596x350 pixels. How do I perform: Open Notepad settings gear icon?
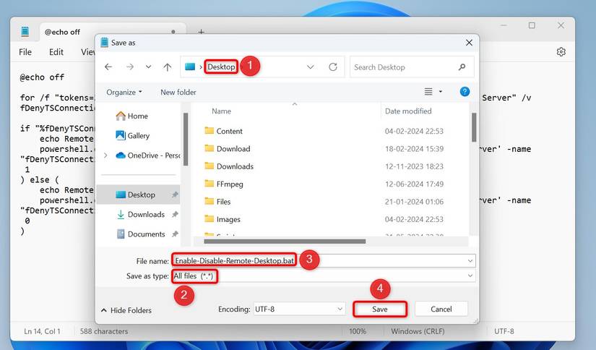pos(561,52)
